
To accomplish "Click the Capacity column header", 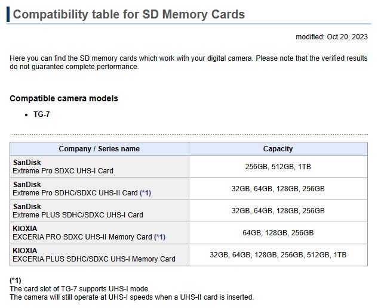I will pos(278,149).
